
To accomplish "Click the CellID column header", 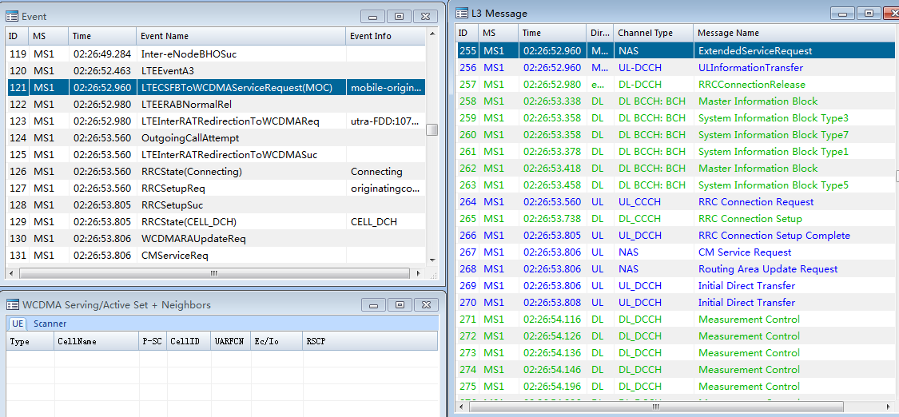I will click(188, 341).
